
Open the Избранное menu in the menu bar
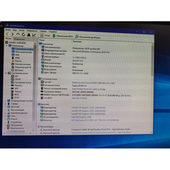click(32, 31)
